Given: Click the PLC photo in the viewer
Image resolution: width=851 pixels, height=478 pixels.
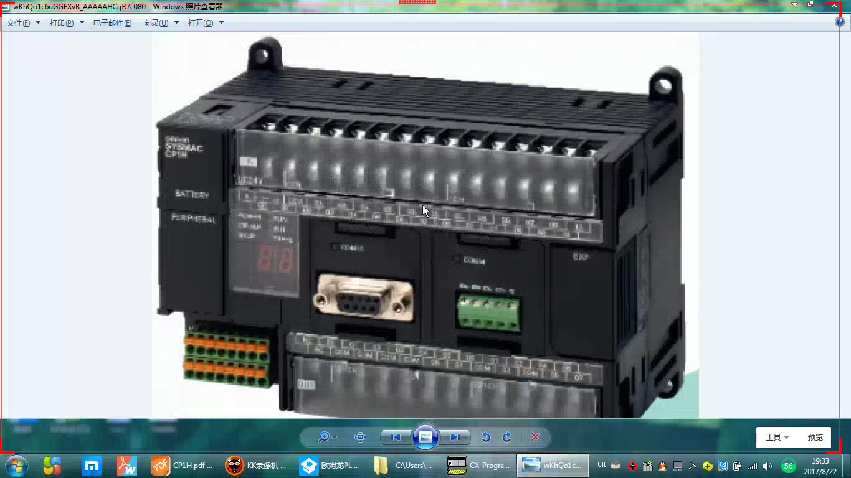Looking at the screenshot, I should (x=425, y=225).
